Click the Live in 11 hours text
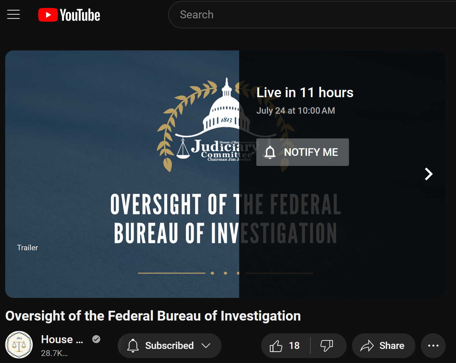456x363 pixels. (305, 93)
